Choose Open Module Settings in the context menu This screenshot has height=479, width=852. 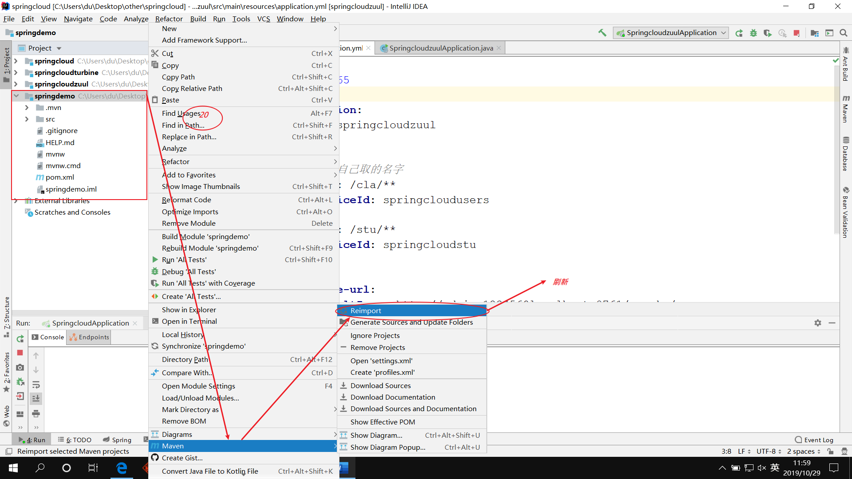coord(244,386)
